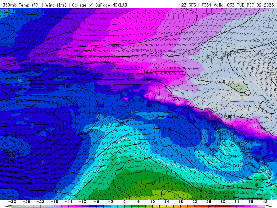277x208 pixels.
Task: Select the legend value 38
Action: tap(251, 202)
